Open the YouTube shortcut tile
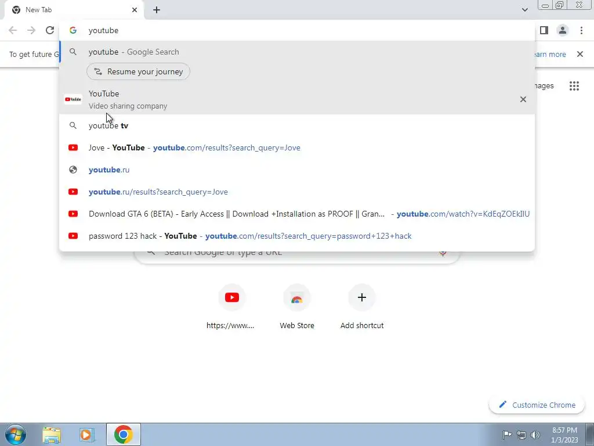 (x=231, y=307)
